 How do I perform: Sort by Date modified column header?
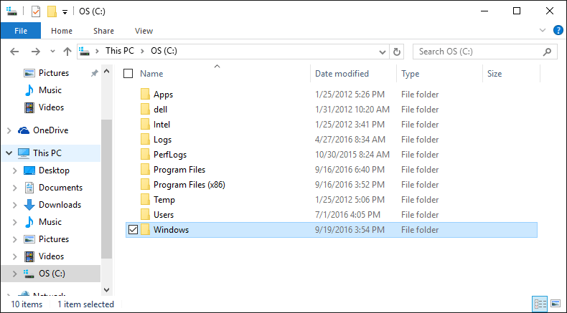[x=342, y=74]
